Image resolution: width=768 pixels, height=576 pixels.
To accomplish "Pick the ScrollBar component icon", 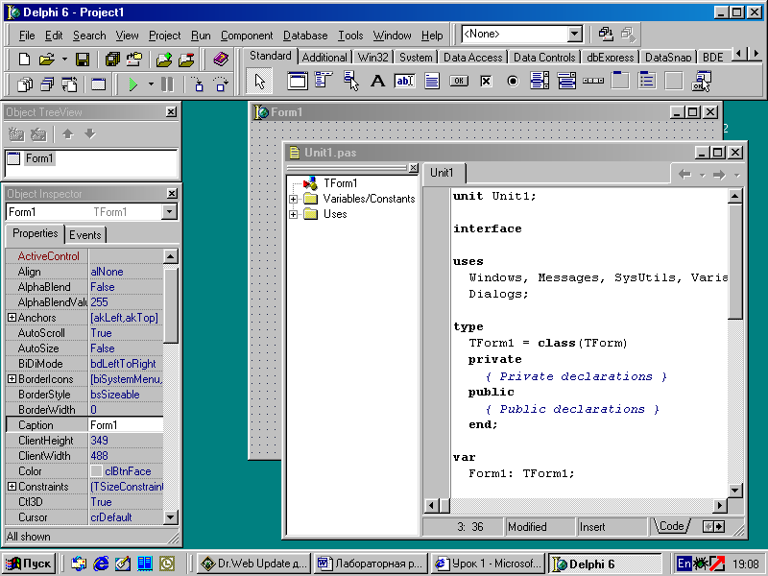I will 593,81.
